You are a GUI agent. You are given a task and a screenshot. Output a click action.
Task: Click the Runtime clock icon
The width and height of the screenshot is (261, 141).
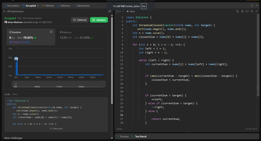(10, 32)
